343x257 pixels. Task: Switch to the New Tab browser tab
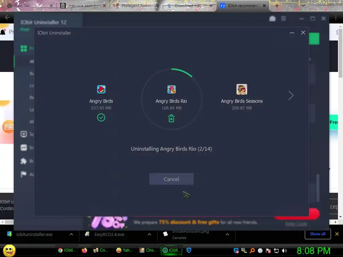[x=29, y=6]
